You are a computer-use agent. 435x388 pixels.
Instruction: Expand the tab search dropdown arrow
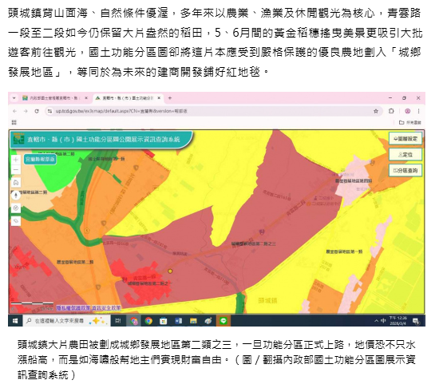pyautogui.click(x=14, y=98)
